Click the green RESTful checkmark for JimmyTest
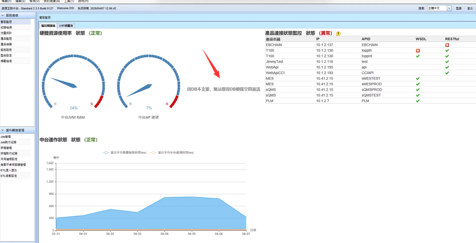476x243 pixels. tap(447, 62)
